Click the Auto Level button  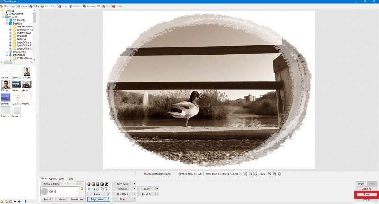click(x=123, y=184)
